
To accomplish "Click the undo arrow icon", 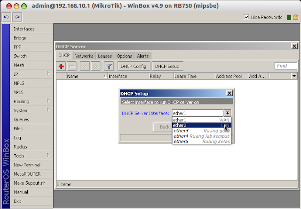I will click(6, 17).
